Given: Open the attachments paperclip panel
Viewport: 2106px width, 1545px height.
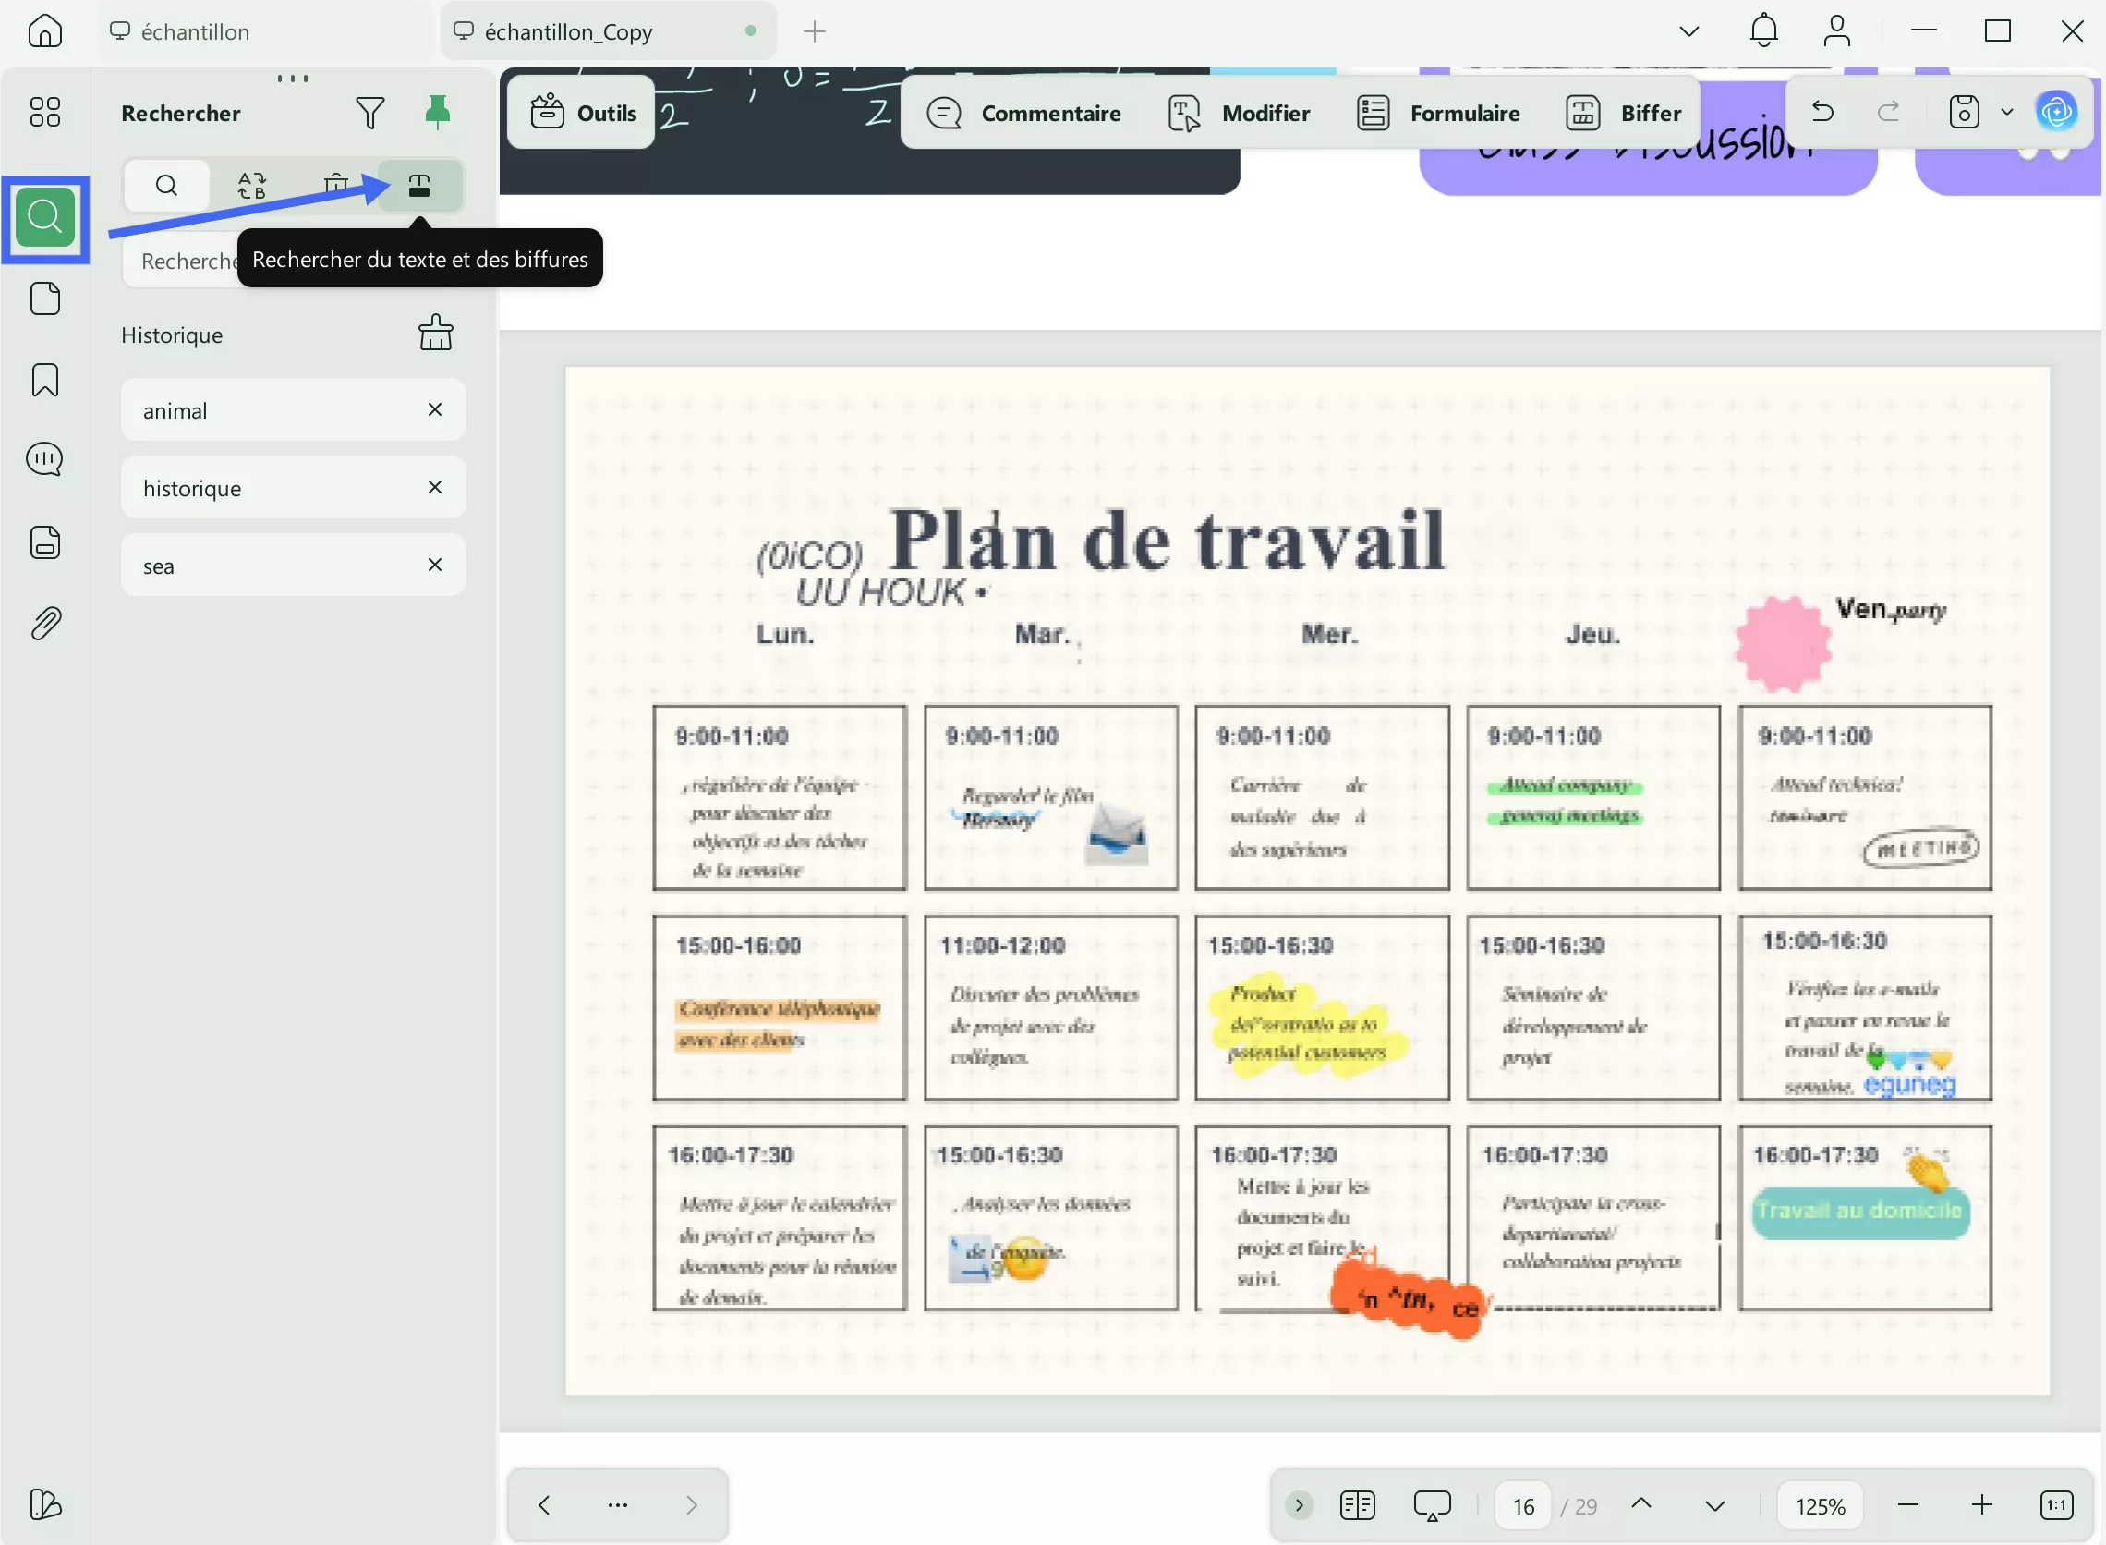Looking at the screenshot, I should pyautogui.click(x=45, y=623).
